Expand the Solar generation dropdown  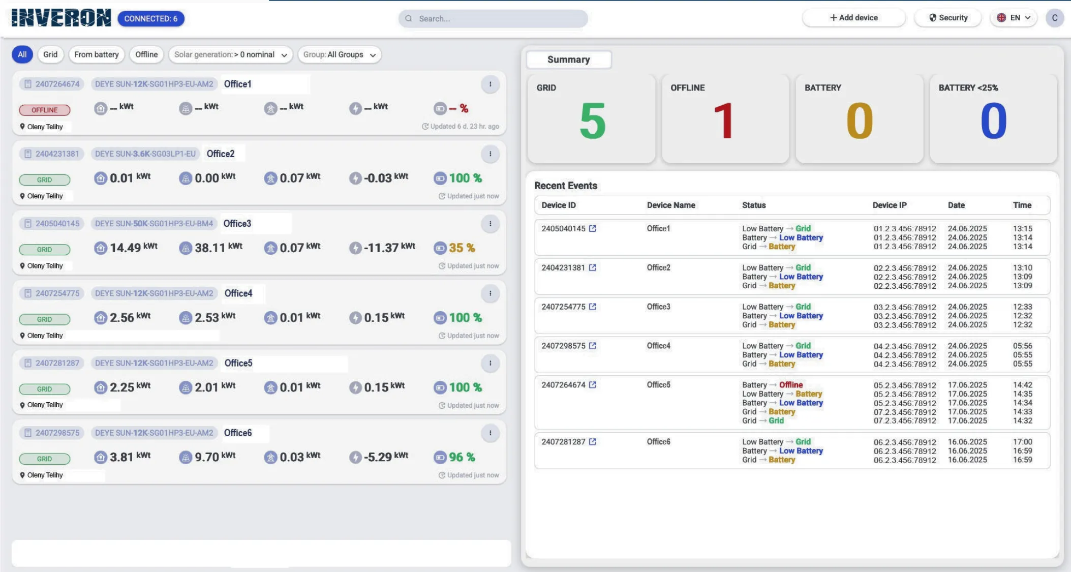coord(230,54)
